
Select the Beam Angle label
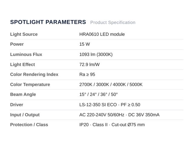coord(23,95)
